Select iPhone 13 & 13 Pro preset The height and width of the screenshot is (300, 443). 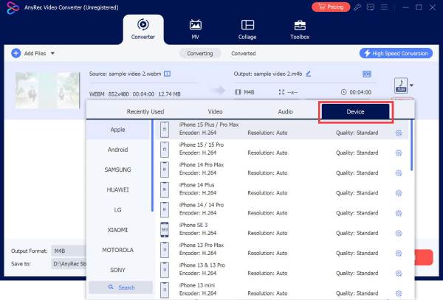281,269
